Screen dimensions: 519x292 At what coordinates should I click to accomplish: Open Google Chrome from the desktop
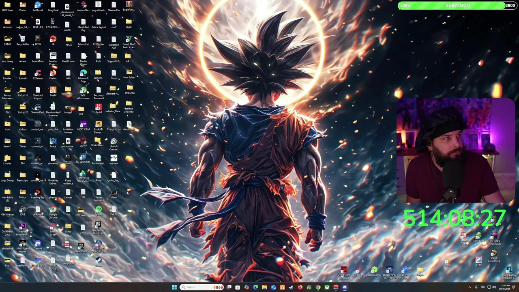[x=53, y=212]
